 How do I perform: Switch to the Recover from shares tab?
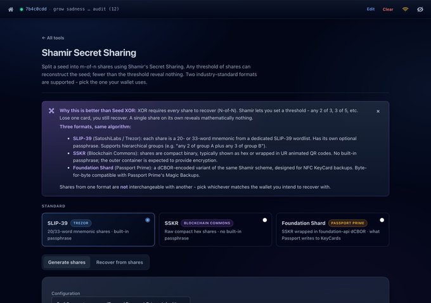tap(120, 262)
